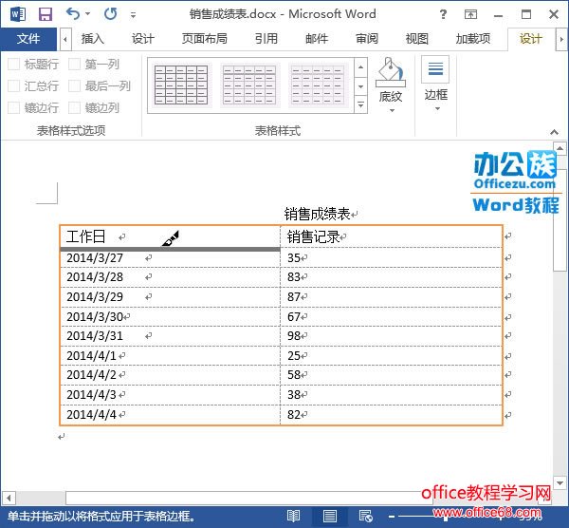Screen dimensions: 569x528
Task: Select the table tools 设计 tab
Action: pos(530,39)
